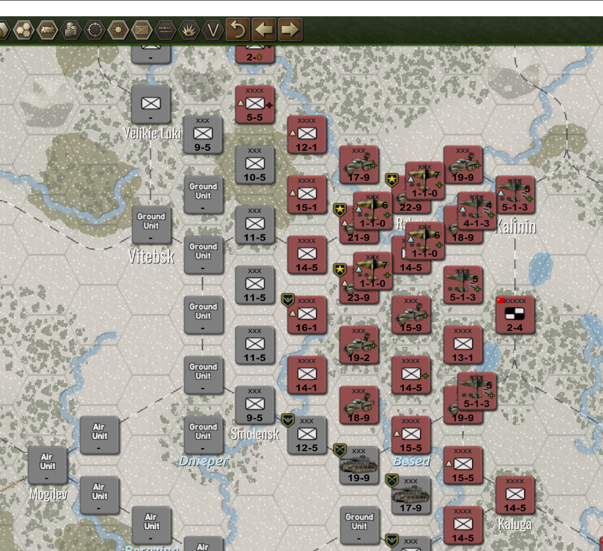Select Ground Unit counter above Vitebsk label
603x551 pixels.
click(x=151, y=225)
